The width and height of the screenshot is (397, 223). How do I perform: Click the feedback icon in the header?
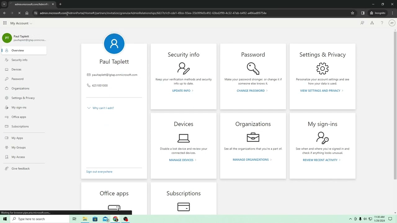point(362,23)
